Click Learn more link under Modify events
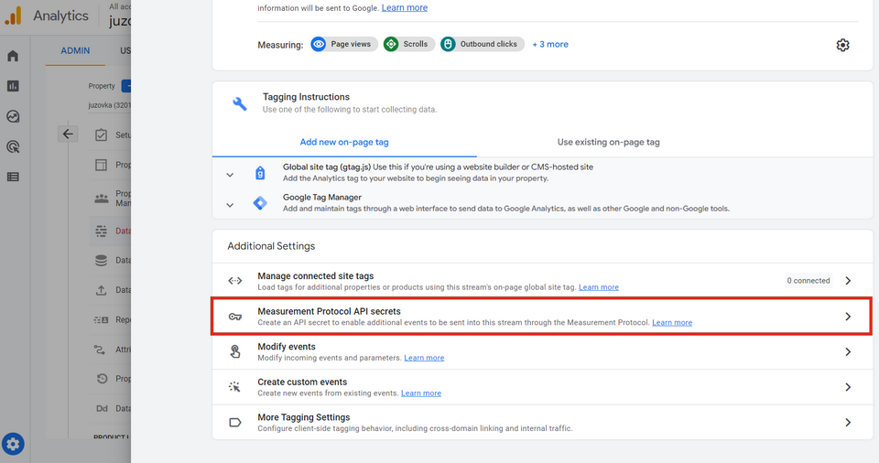This screenshot has height=463, width=879. (424, 358)
